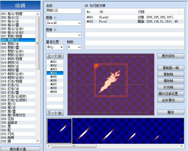Select SE row #001 Slash1
This screenshot has height=151, width=188.
pyautogui.click(x=135, y=17)
